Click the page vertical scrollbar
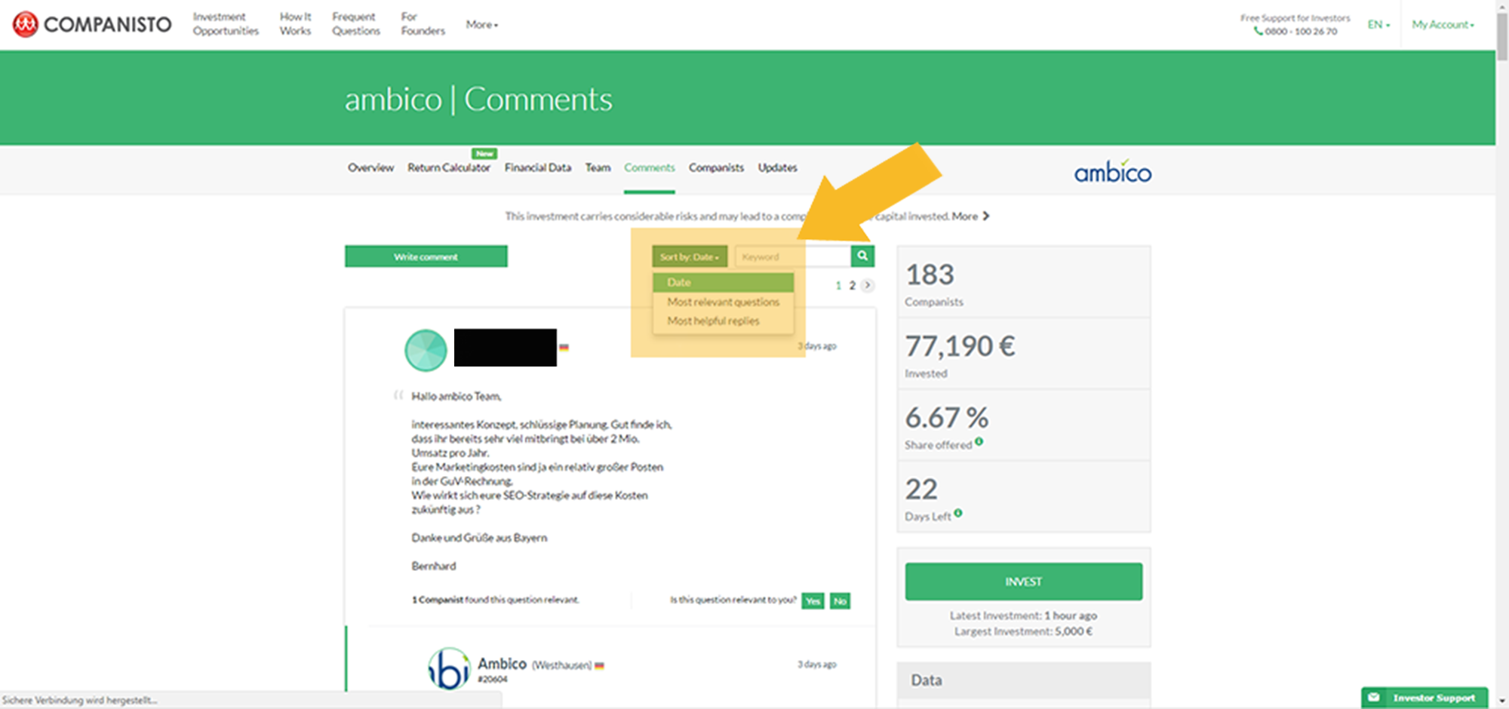Viewport: 1509px width, 709px height. pos(1502,38)
